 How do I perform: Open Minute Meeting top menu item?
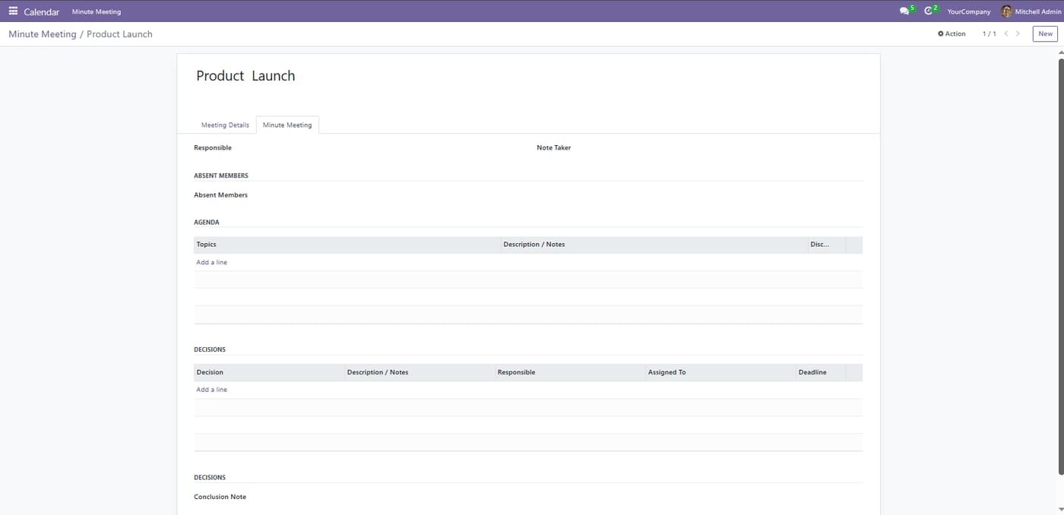97,11
